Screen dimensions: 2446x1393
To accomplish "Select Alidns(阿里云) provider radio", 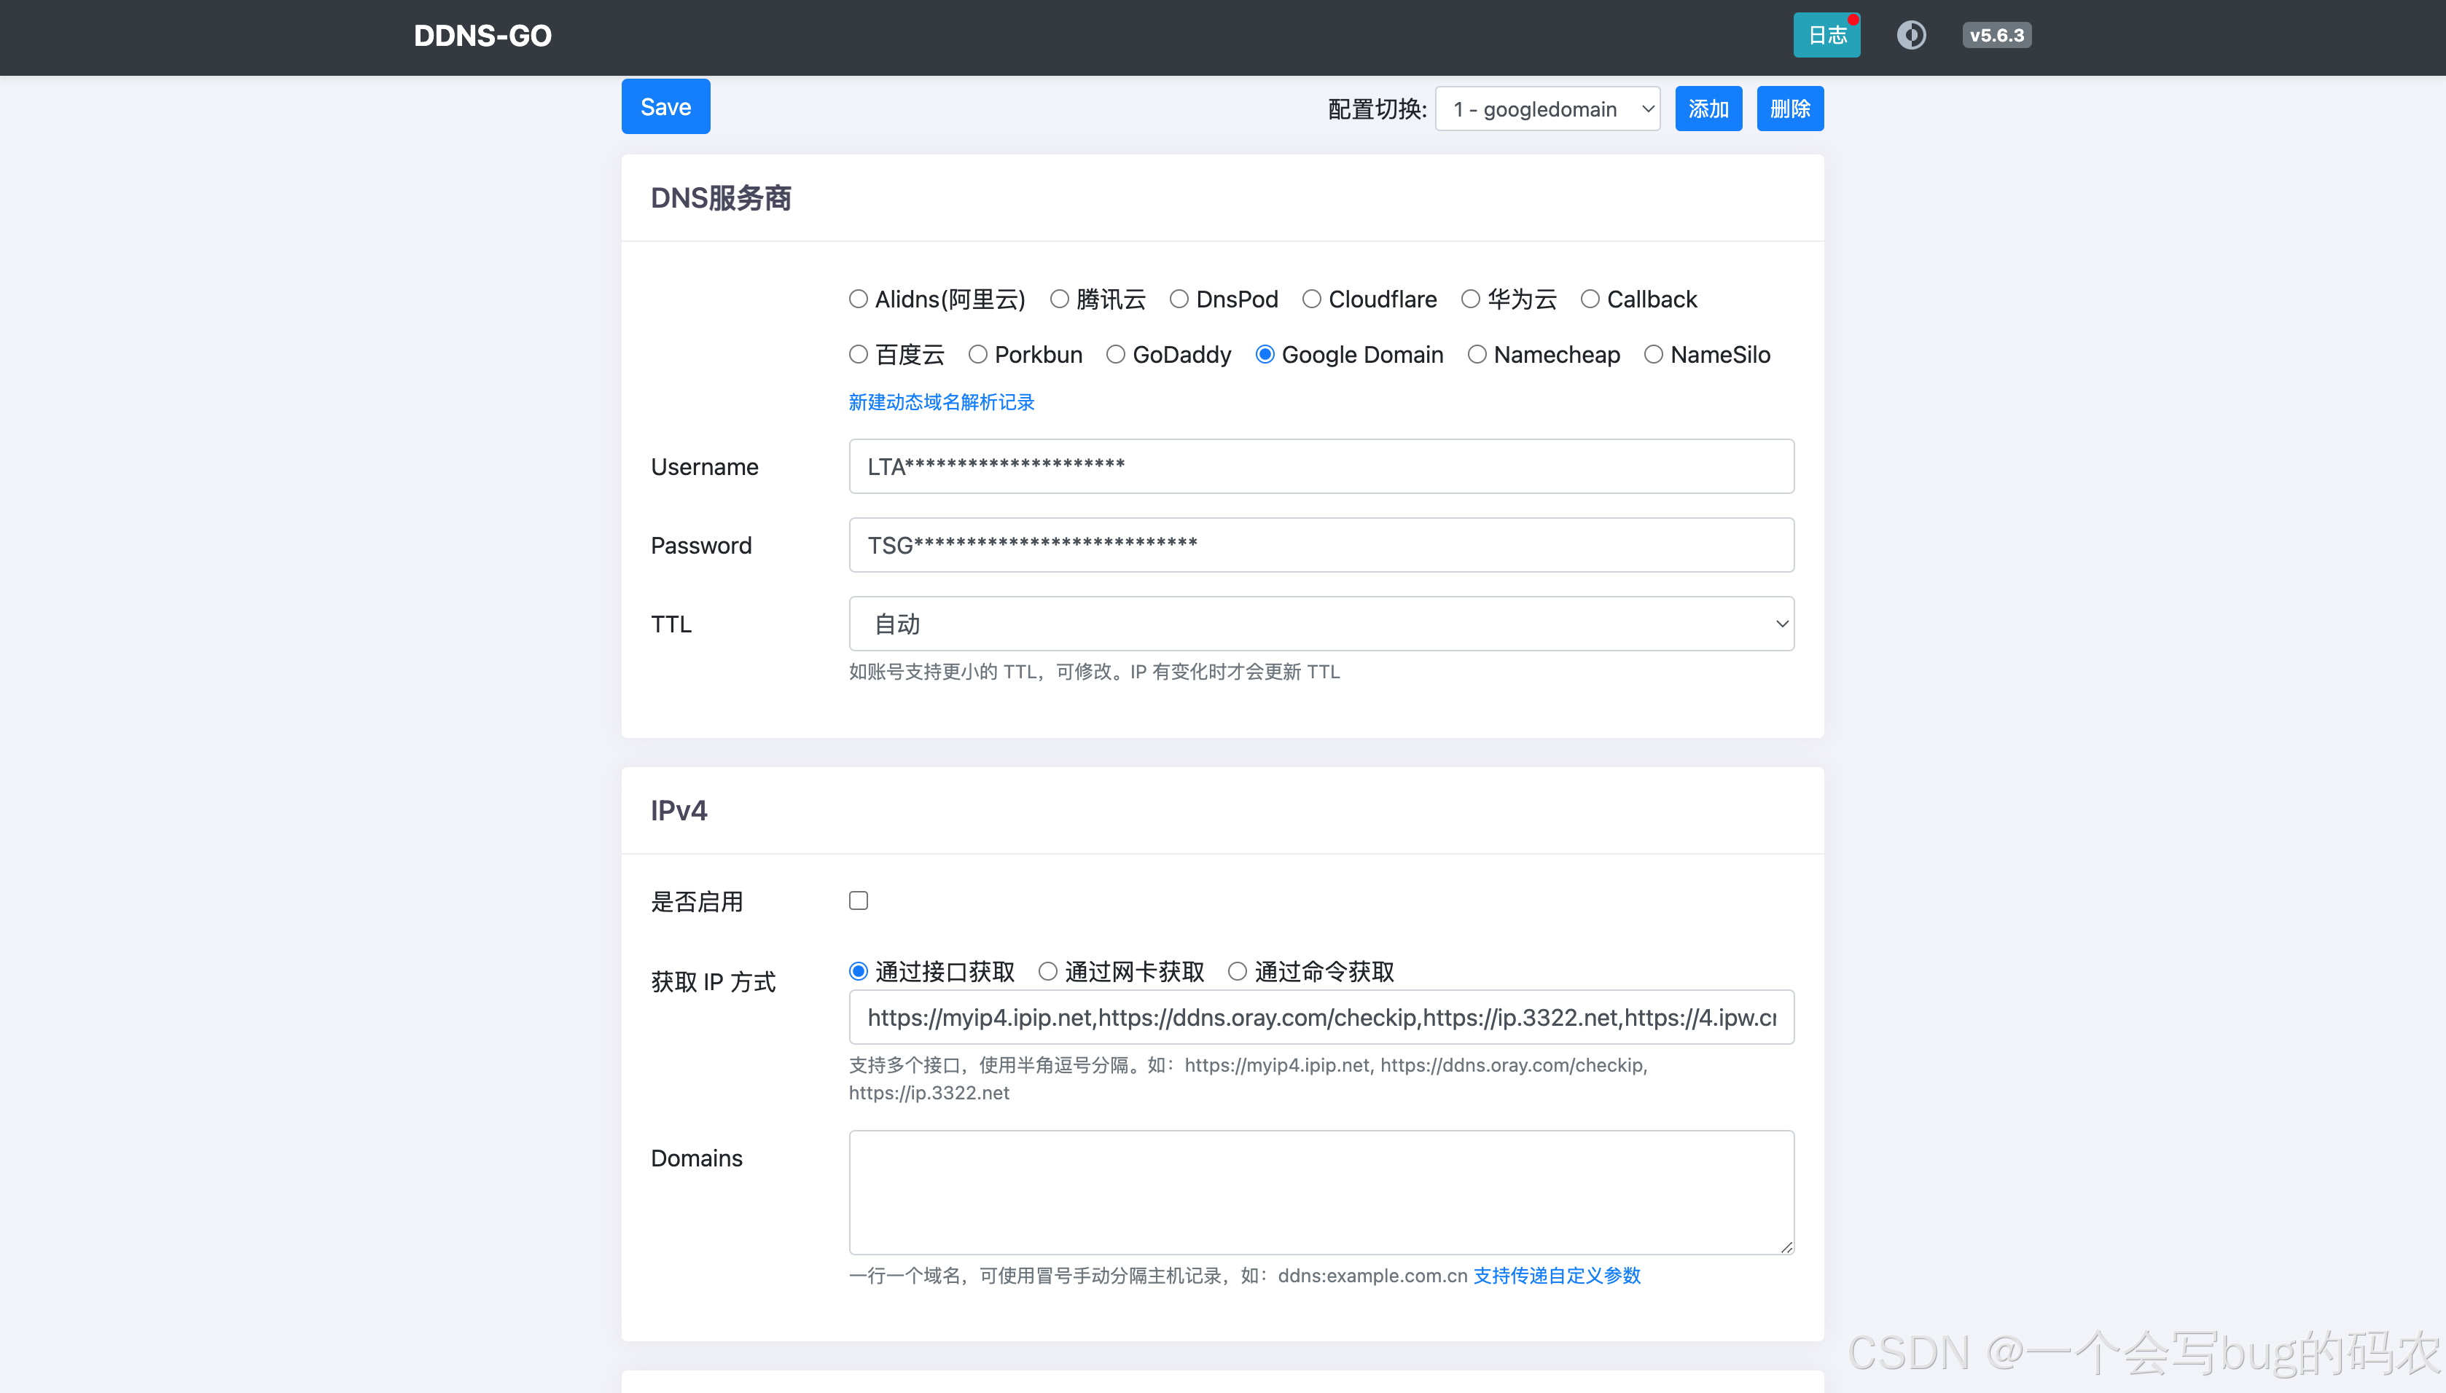I will (x=859, y=299).
